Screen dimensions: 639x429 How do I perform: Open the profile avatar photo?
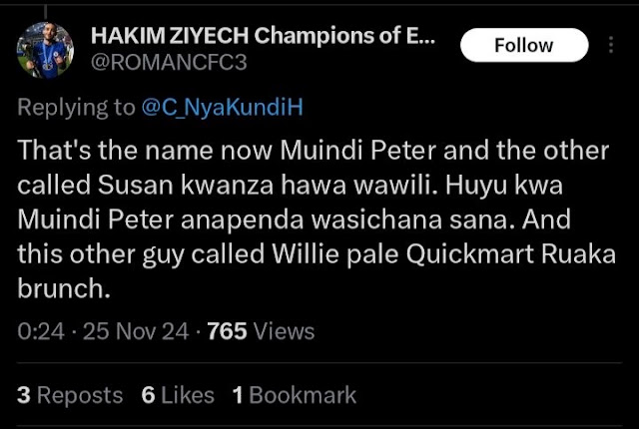pyautogui.click(x=45, y=50)
